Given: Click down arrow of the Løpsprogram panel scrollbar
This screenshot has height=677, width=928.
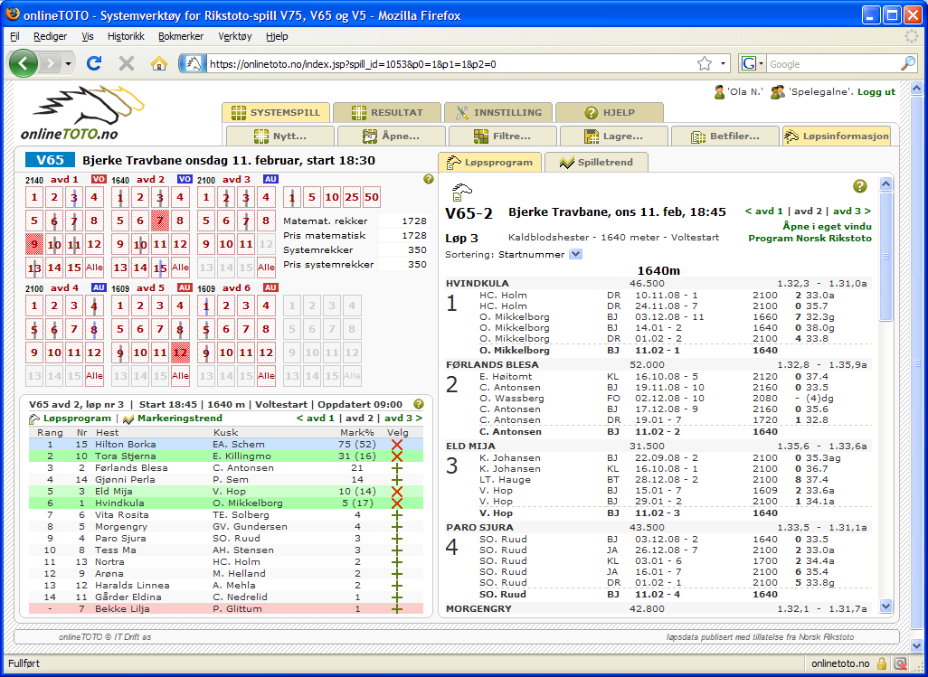Looking at the screenshot, I should pyautogui.click(x=886, y=606).
